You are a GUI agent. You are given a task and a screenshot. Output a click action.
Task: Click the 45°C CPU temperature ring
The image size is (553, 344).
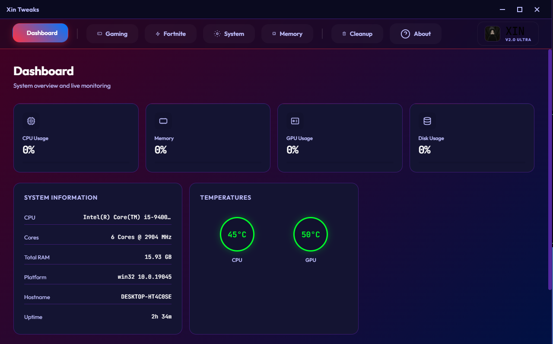pos(237,234)
